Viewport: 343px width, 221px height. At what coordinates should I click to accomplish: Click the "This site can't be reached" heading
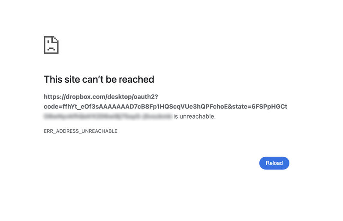[x=99, y=79]
